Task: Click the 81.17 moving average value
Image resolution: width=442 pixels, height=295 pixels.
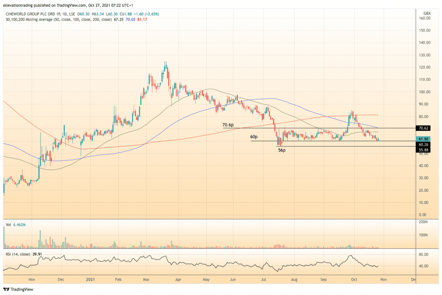Action: (142, 19)
